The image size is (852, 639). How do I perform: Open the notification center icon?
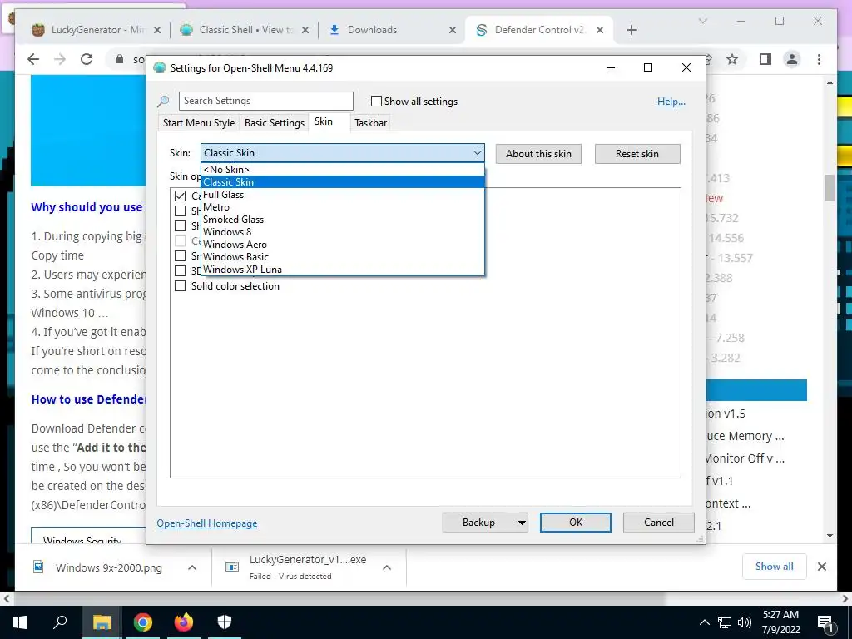click(826, 622)
